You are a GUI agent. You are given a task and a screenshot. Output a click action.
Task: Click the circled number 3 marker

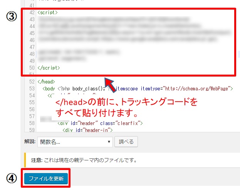(12, 18)
